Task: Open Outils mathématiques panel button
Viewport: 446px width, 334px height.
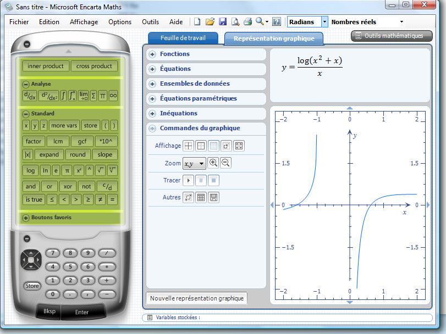Action: point(392,36)
